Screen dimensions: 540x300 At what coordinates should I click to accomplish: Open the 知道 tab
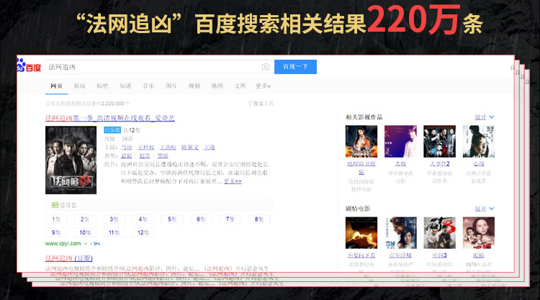[125, 86]
